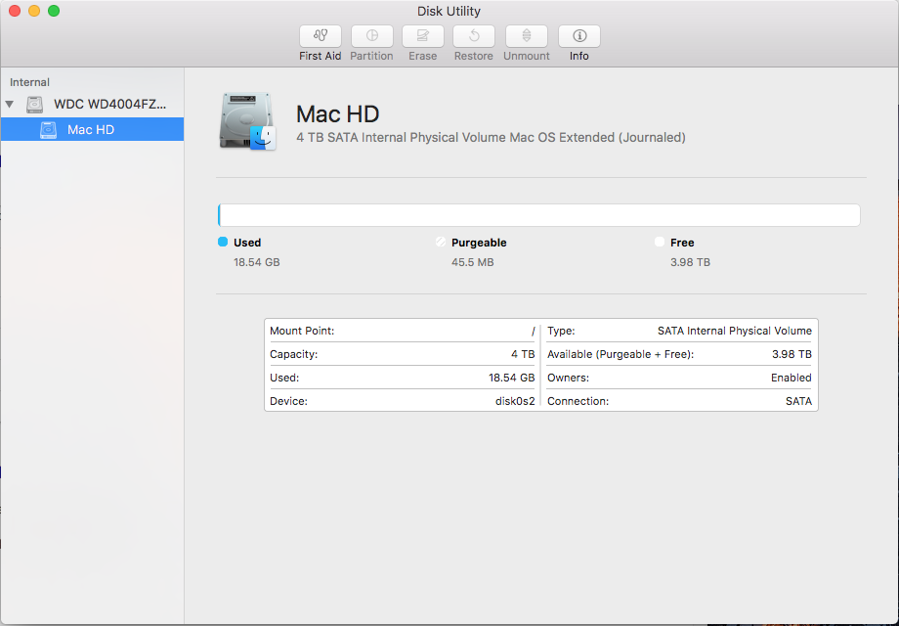This screenshot has width=899, height=626.
Task: Click the white Free legend dot
Action: pyautogui.click(x=660, y=243)
